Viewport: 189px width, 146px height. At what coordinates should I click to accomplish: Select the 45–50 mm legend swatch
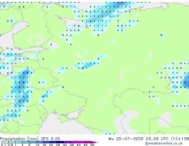click(88, 142)
